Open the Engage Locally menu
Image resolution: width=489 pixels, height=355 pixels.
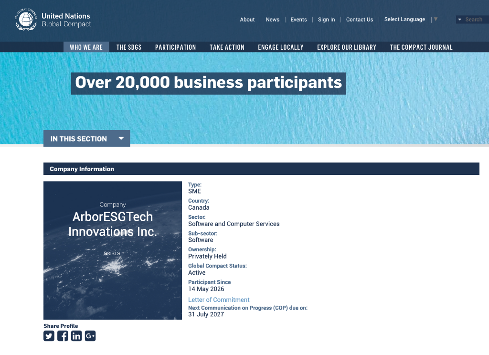click(281, 47)
